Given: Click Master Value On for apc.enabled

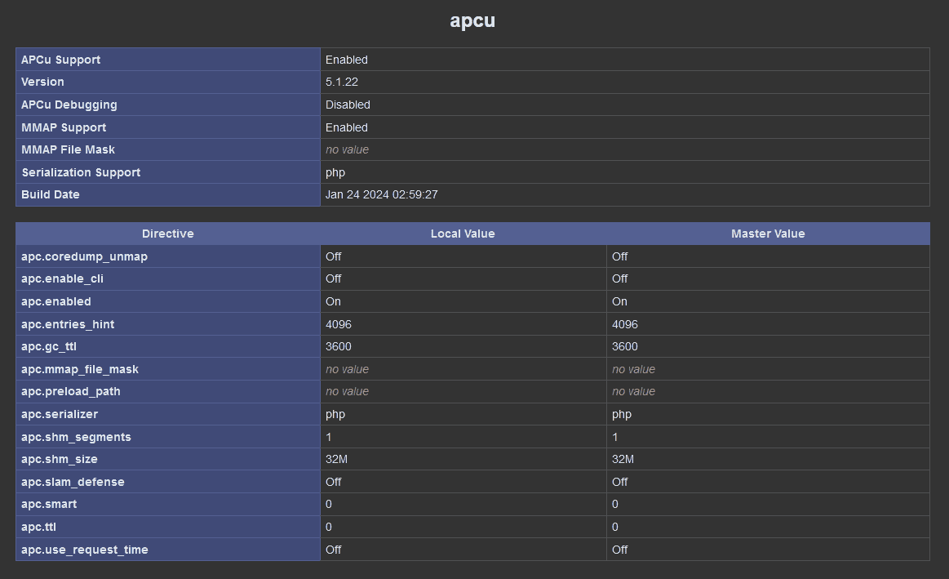Looking at the screenshot, I should point(619,301).
